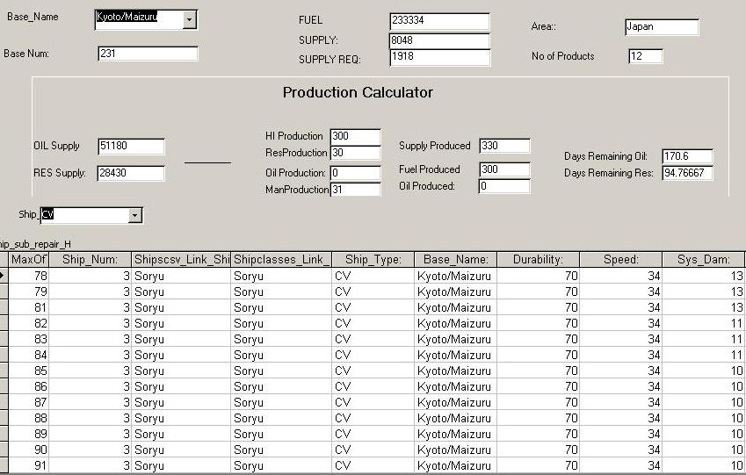746x475 pixels.
Task: Select the Supply Produced field
Action: [x=504, y=147]
